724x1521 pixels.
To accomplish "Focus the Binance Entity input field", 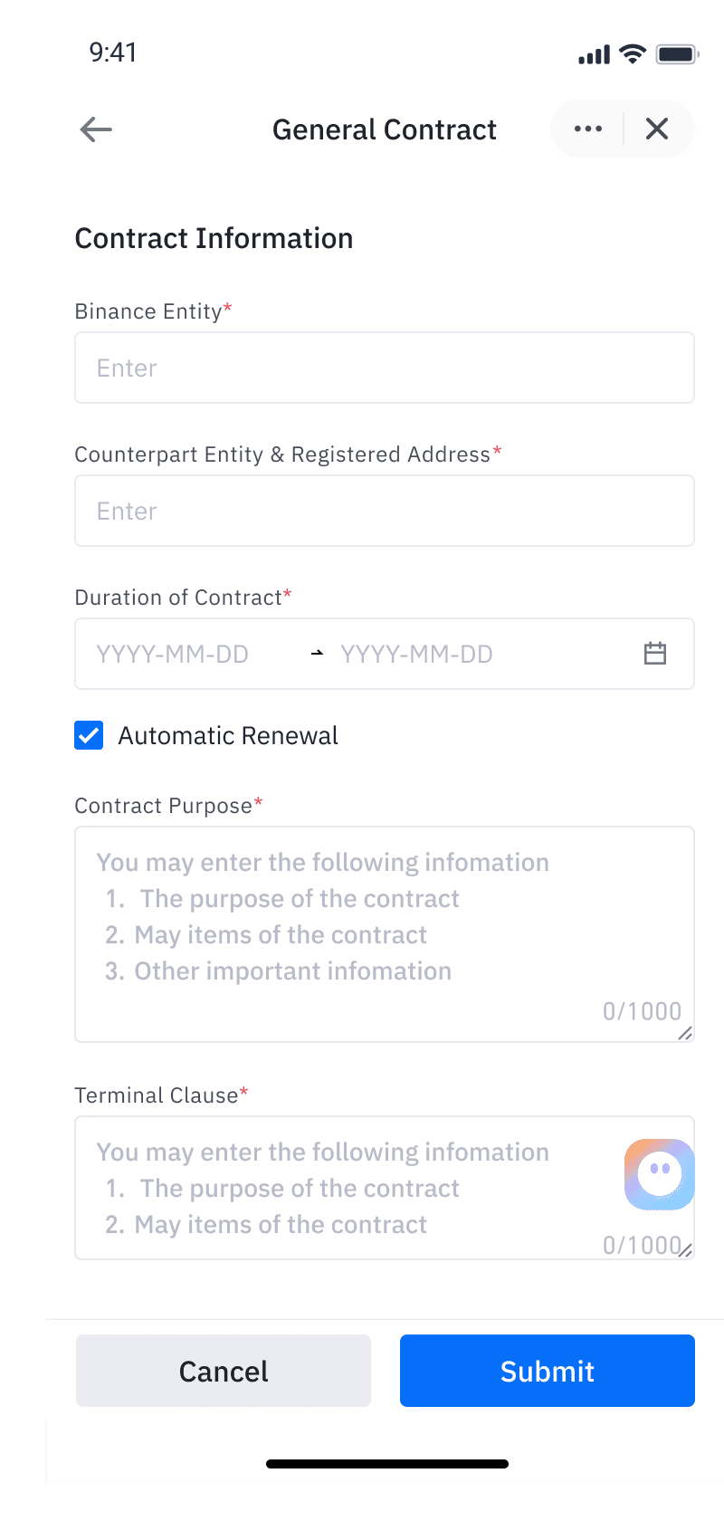I will point(385,368).
